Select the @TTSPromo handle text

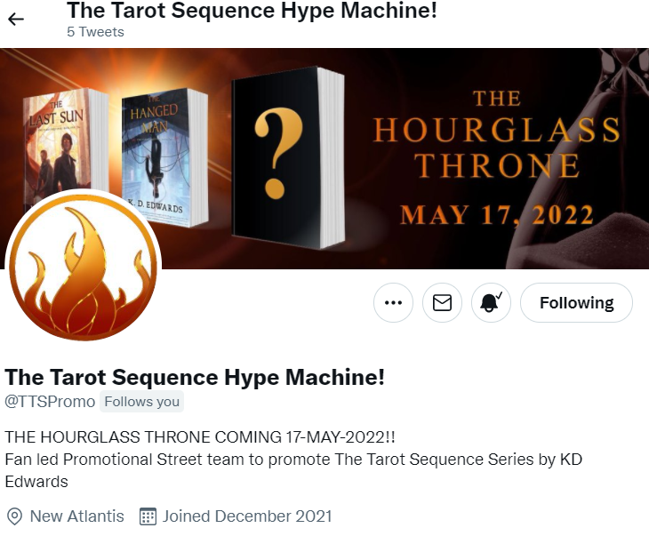pos(50,402)
